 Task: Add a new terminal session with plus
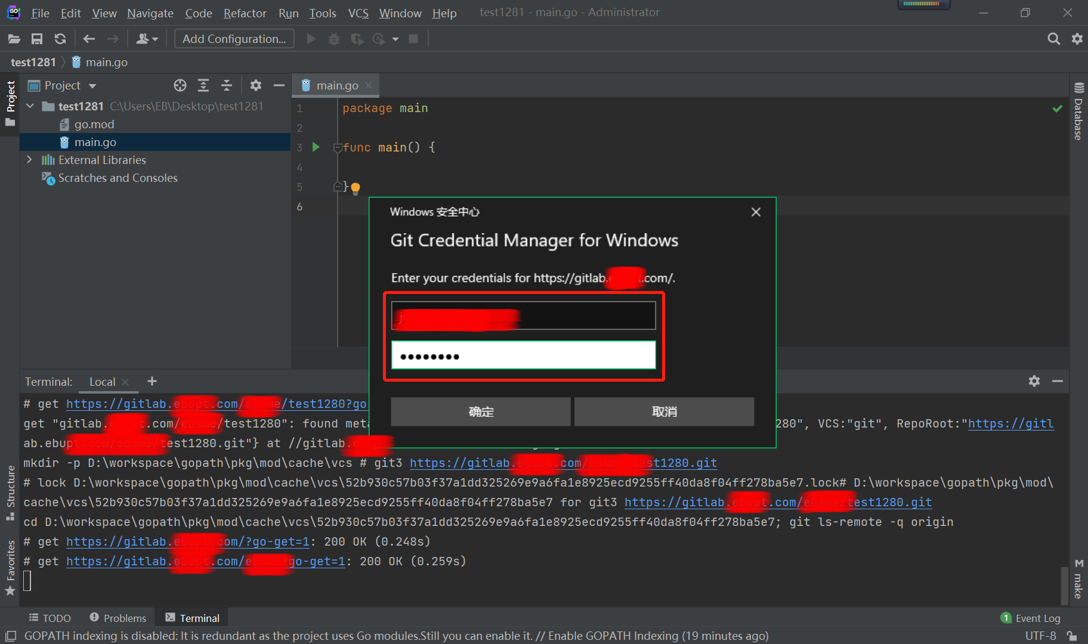tap(152, 381)
